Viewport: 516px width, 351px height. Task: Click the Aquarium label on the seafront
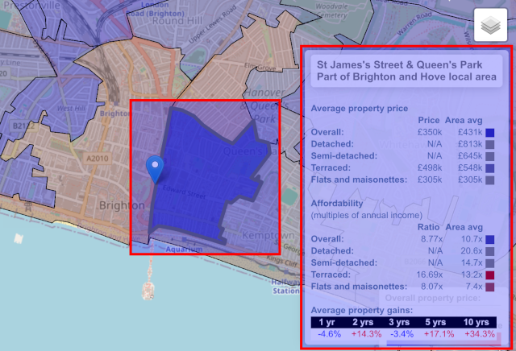point(181,250)
